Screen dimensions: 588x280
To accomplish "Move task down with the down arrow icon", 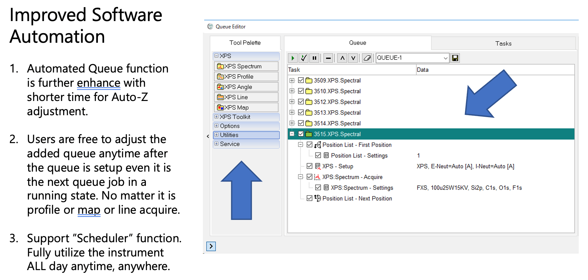I will (x=353, y=58).
